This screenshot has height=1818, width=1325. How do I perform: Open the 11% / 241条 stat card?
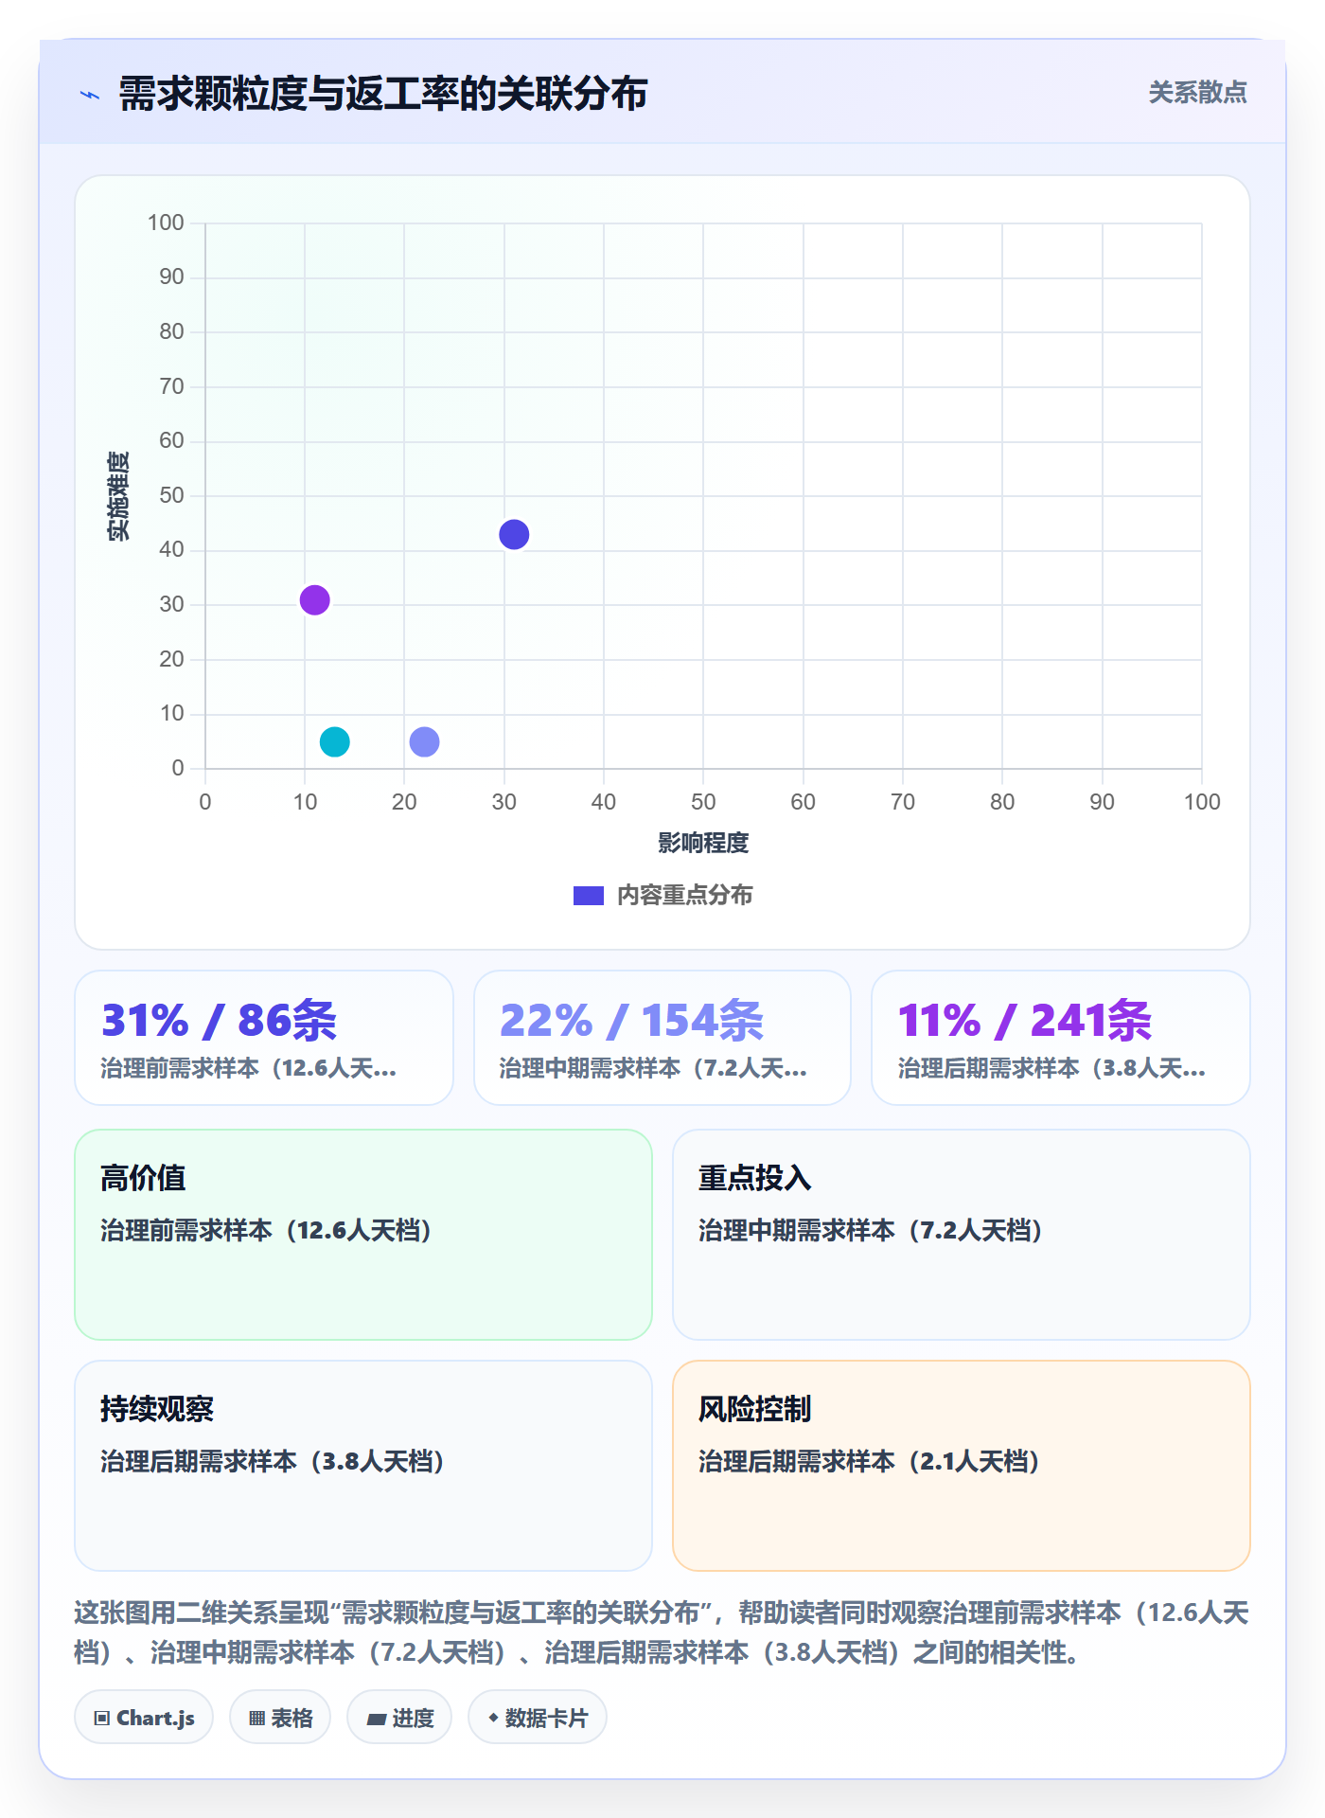1061,1038
